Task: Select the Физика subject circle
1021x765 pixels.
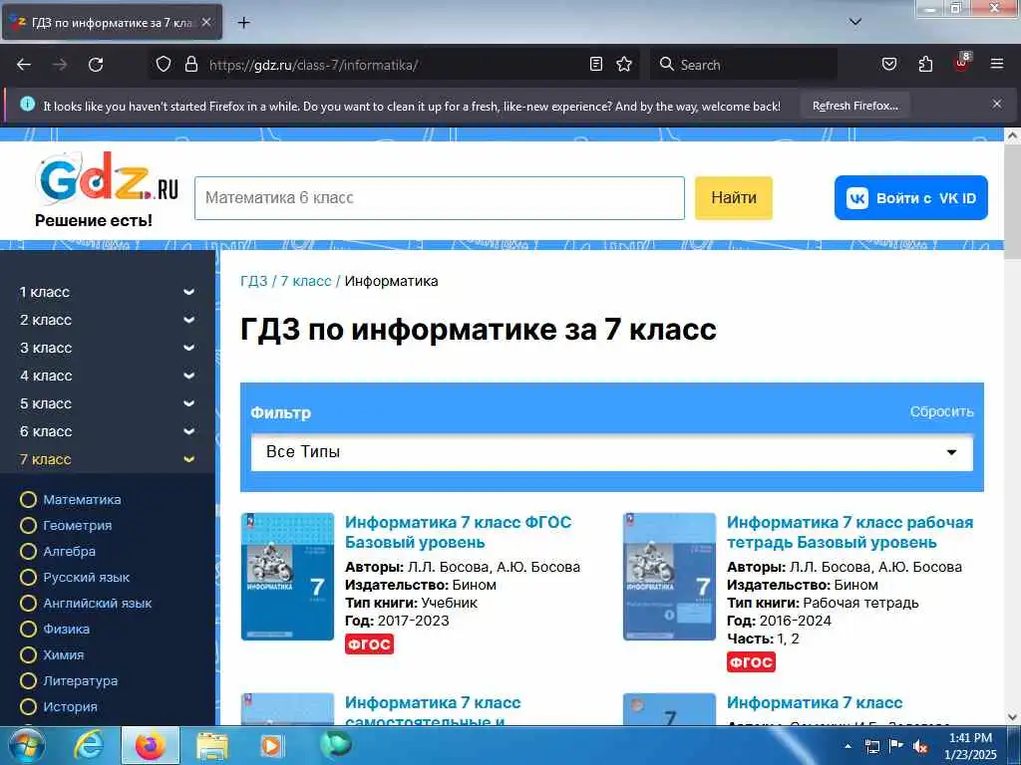Action: coord(28,630)
